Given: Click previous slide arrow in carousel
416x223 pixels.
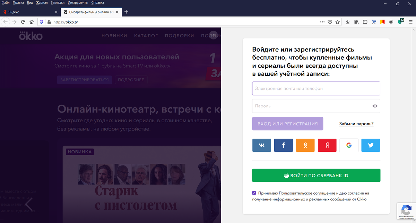Looking at the screenshot, I should coord(29,205).
